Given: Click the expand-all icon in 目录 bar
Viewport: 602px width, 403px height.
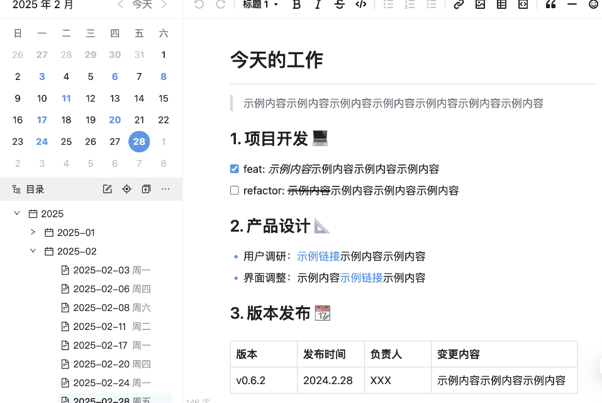Looking at the screenshot, I should coord(147,189).
